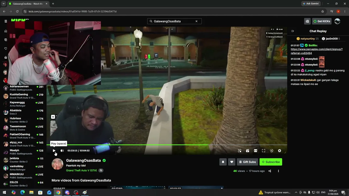Image resolution: width=349 pixels, height=196 pixels.
Task: Open MMARKUU channel in sidebar
Action: (23, 176)
